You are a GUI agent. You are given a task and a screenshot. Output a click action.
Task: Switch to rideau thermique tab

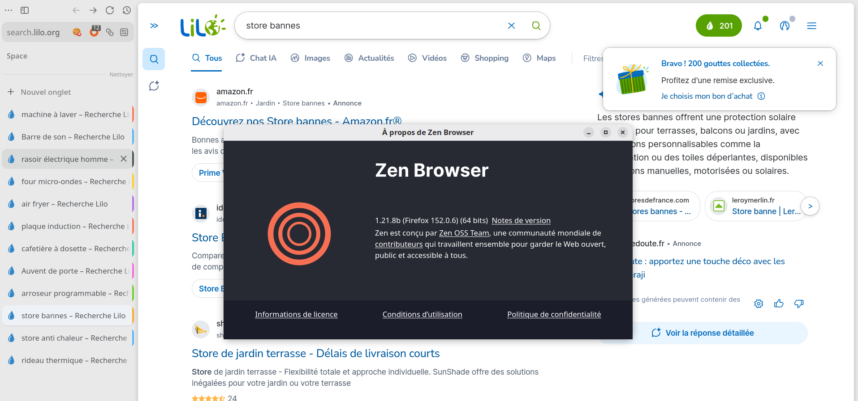click(68, 360)
